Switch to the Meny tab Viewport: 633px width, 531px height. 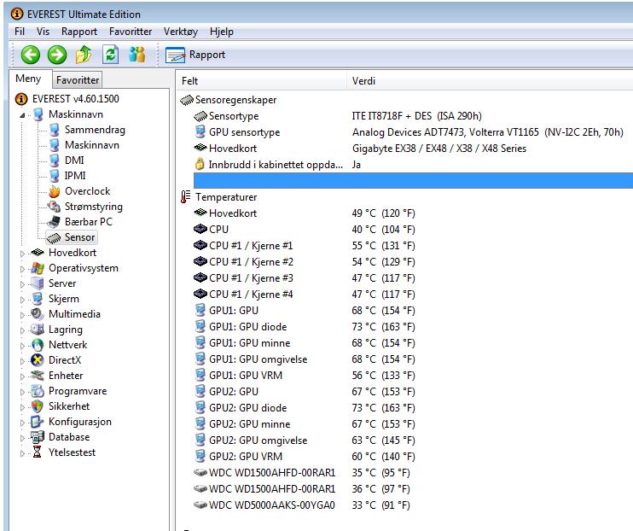[29, 79]
